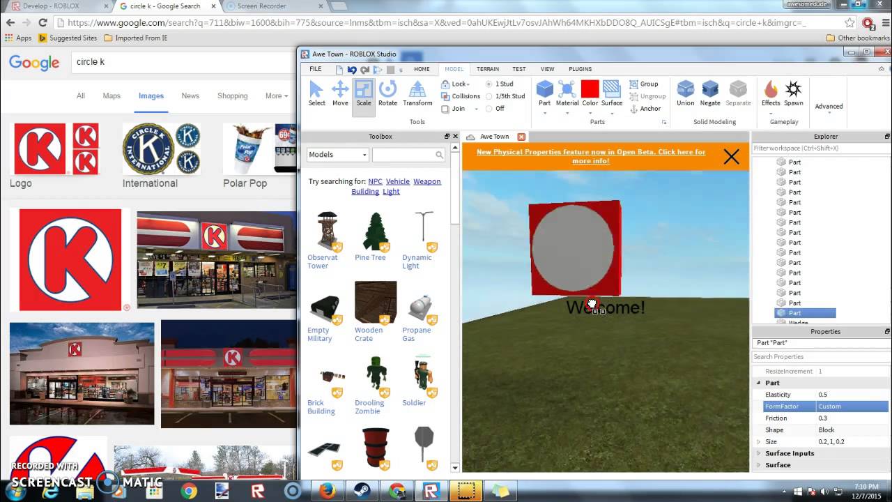The height and width of the screenshot is (502, 892).
Task: Select the 1/5th Stud snapping option
Action: pyautogui.click(x=489, y=96)
